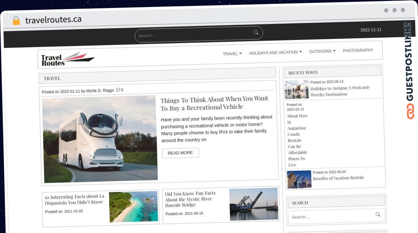Click the Travel Routes logo
Image resolution: width=418 pixels, height=233 pixels.
point(68,59)
